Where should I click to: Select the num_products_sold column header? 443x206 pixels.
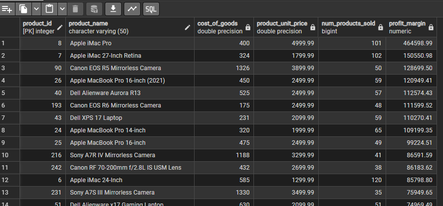pyautogui.click(x=352, y=27)
